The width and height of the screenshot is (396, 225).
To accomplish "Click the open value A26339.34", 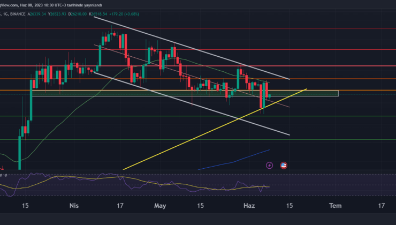I will tap(37, 14).
